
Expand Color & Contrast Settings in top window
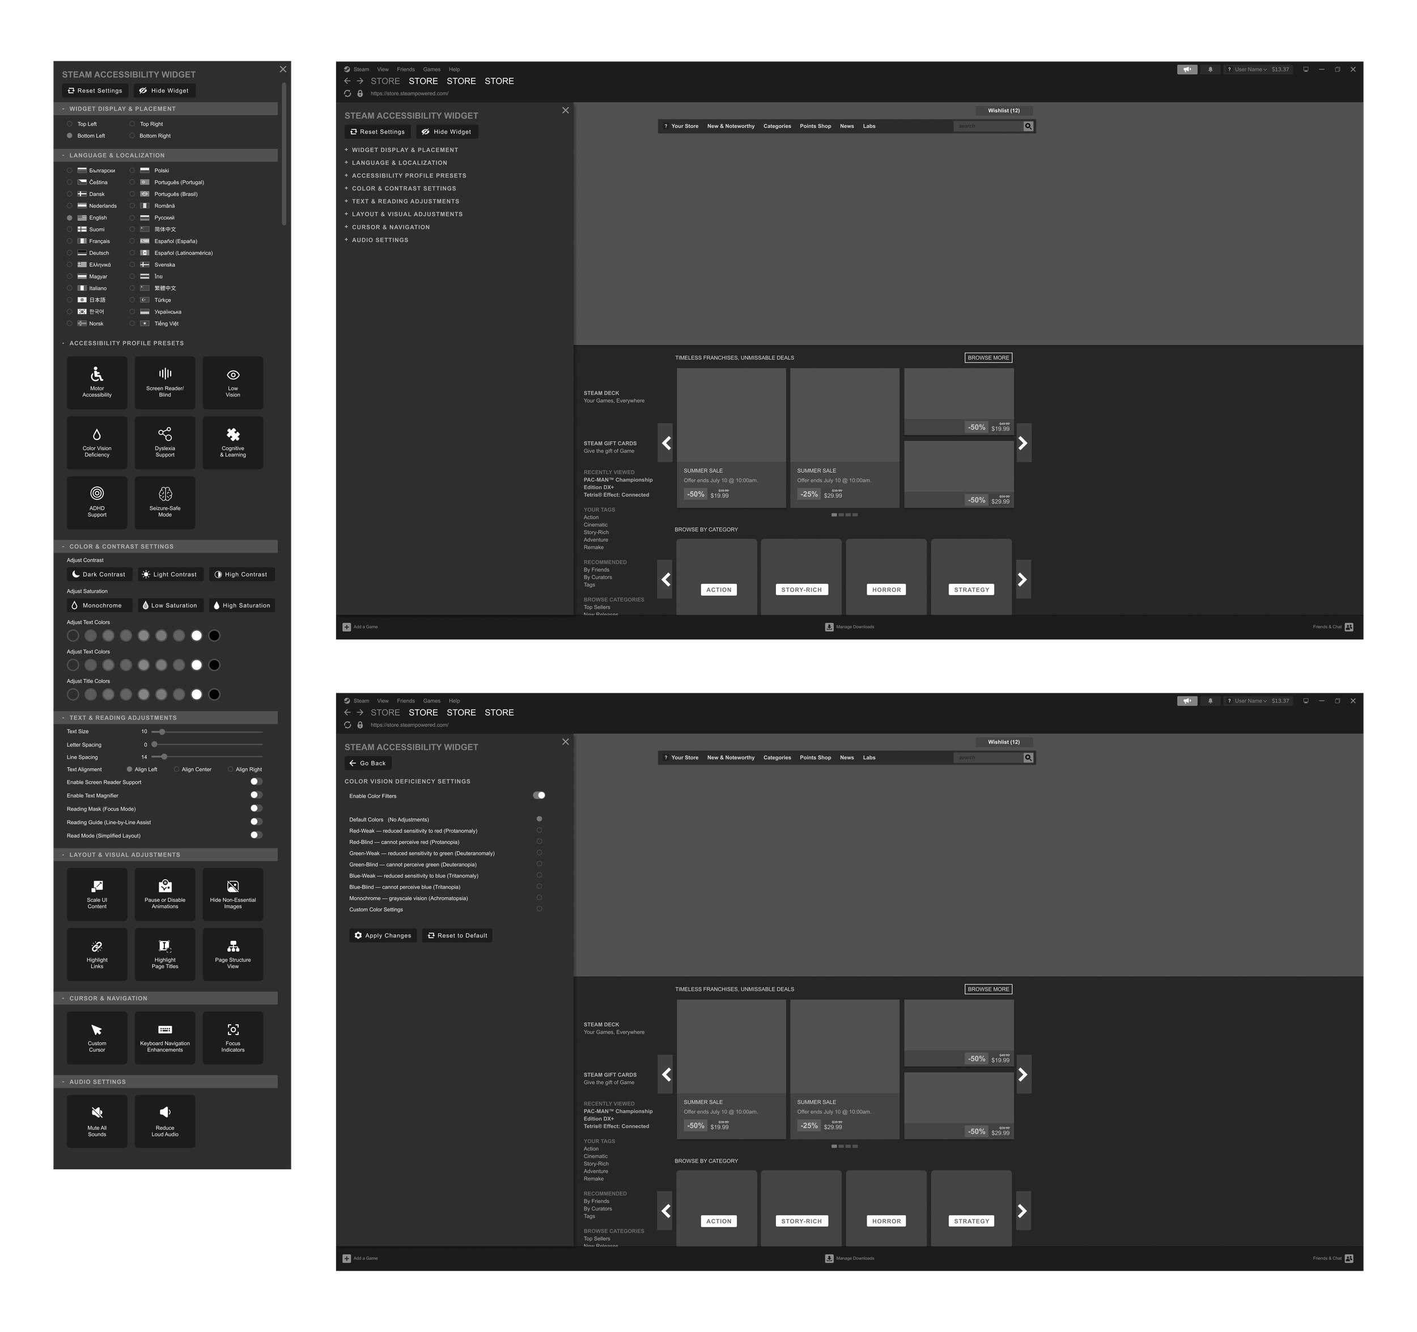pyautogui.click(x=400, y=188)
